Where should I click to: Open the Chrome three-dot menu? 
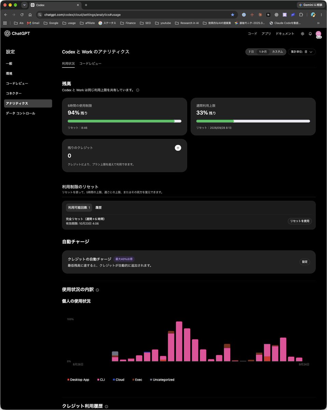click(x=321, y=15)
